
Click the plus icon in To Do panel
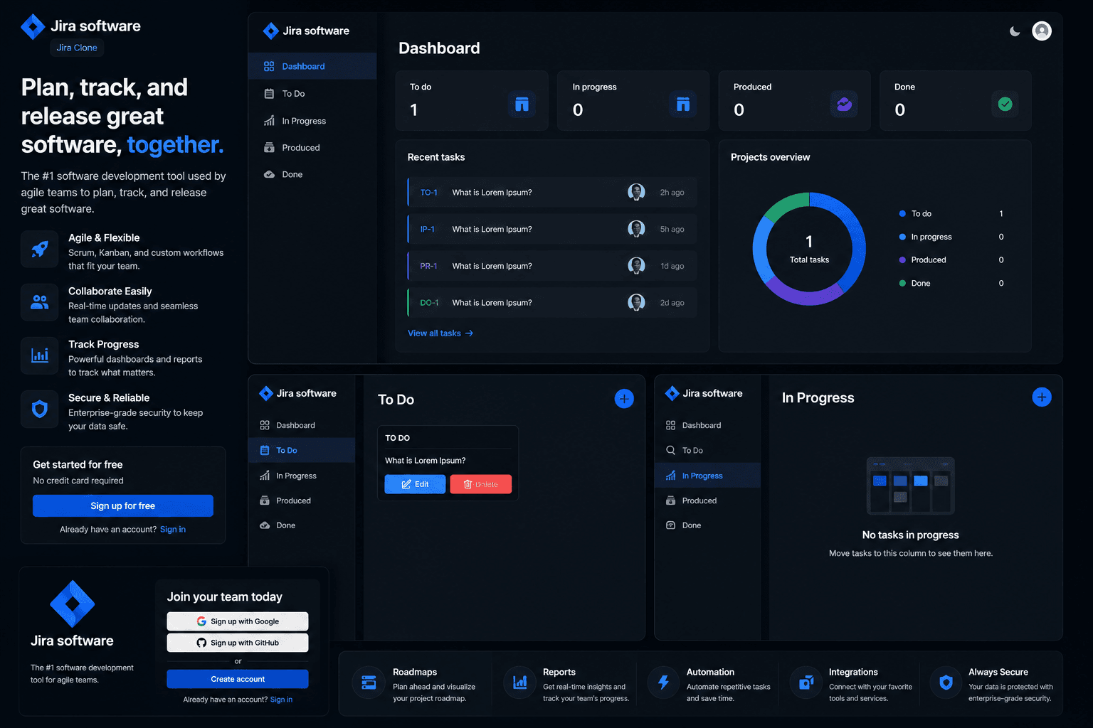(x=624, y=399)
